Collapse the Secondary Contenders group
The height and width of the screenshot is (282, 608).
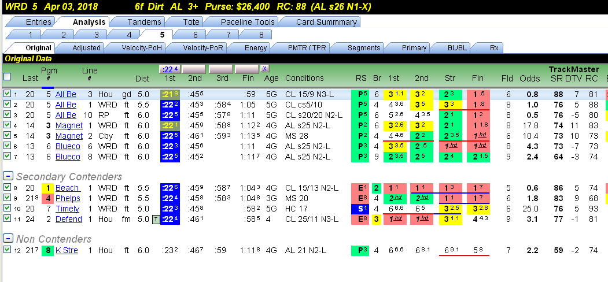pyautogui.click(x=8, y=176)
